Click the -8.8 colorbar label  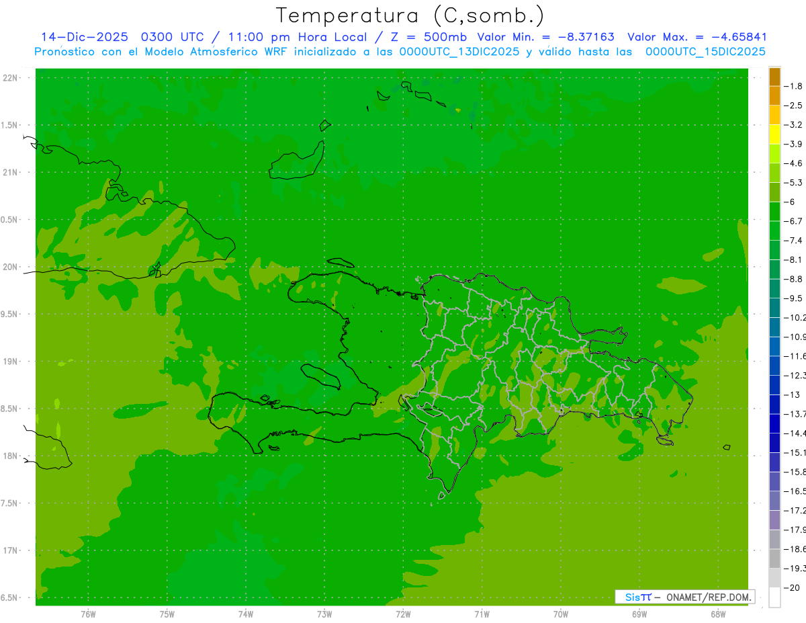coord(794,279)
